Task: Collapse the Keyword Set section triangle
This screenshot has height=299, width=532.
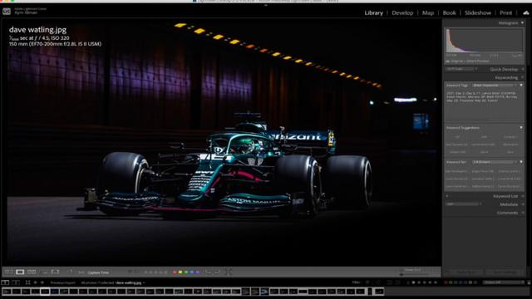Action: (521, 162)
